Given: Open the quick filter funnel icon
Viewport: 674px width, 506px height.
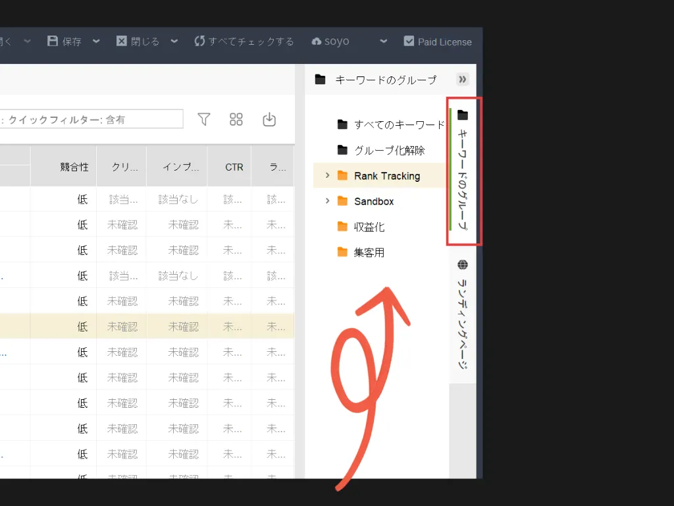Looking at the screenshot, I should click(x=204, y=119).
